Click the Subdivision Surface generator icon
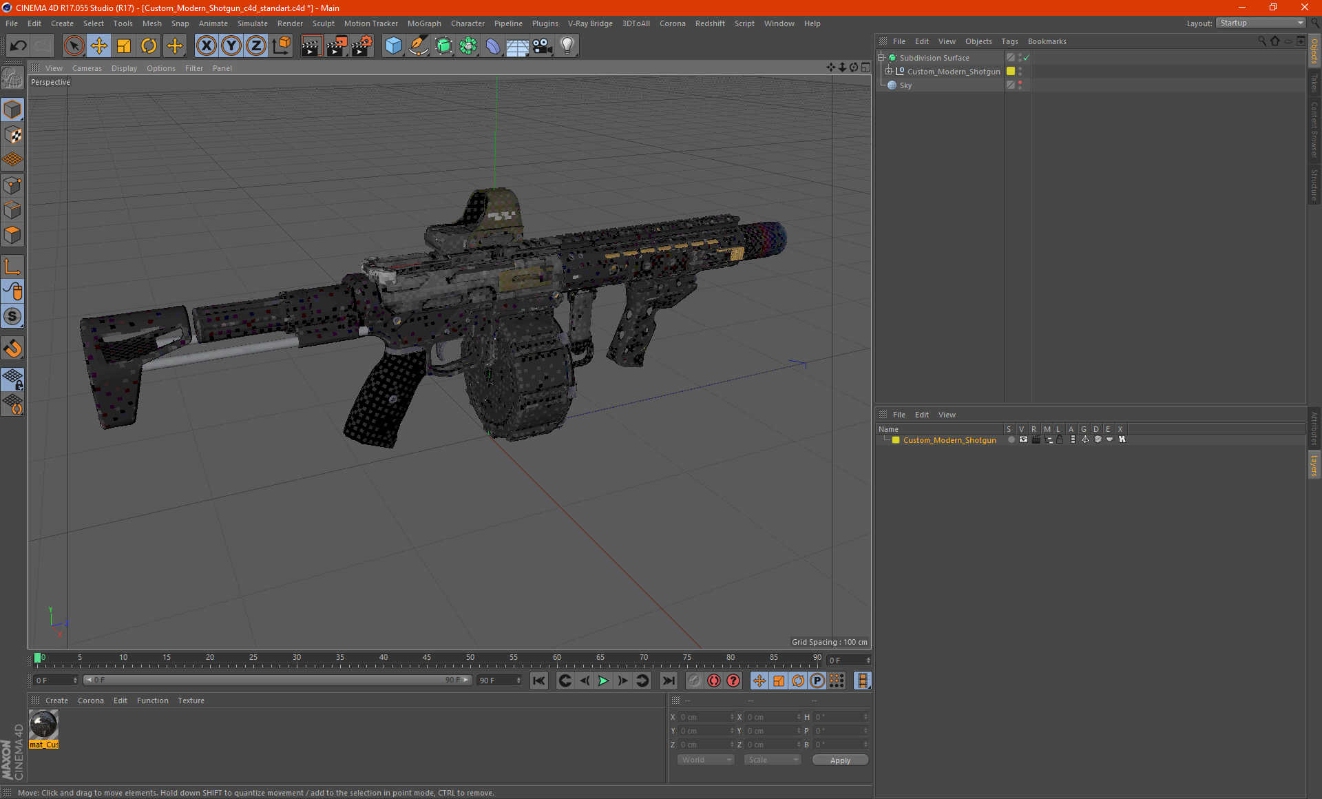The width and height of the screenshot is (1322, 799). (443, 46)
